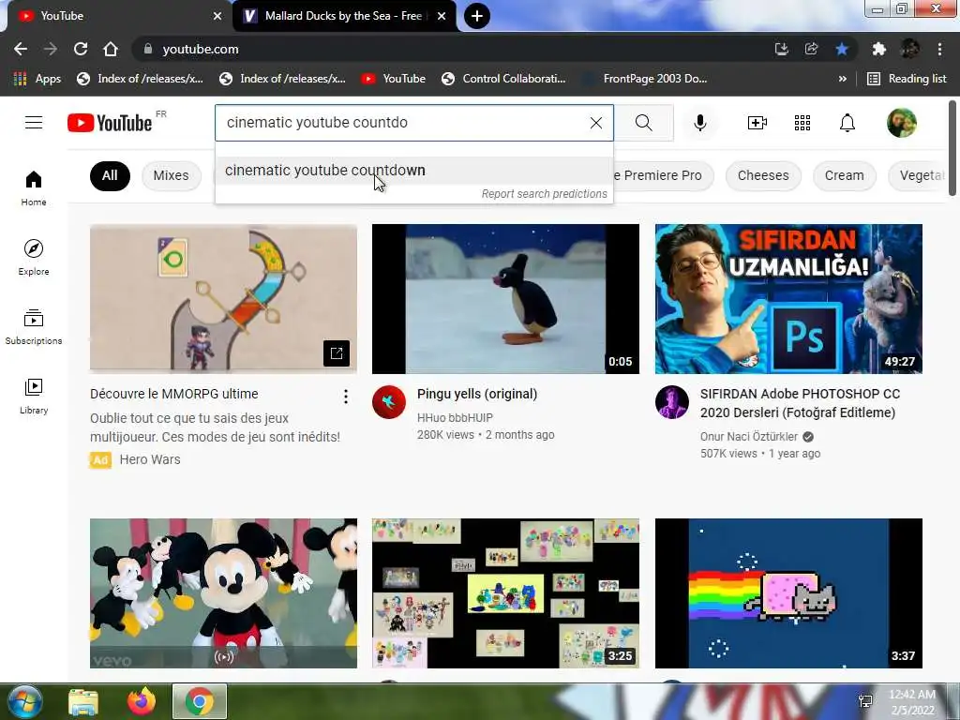Select the Cream filter chip
Viewport: 960px width, 720px height.
[x=844, y=175]
